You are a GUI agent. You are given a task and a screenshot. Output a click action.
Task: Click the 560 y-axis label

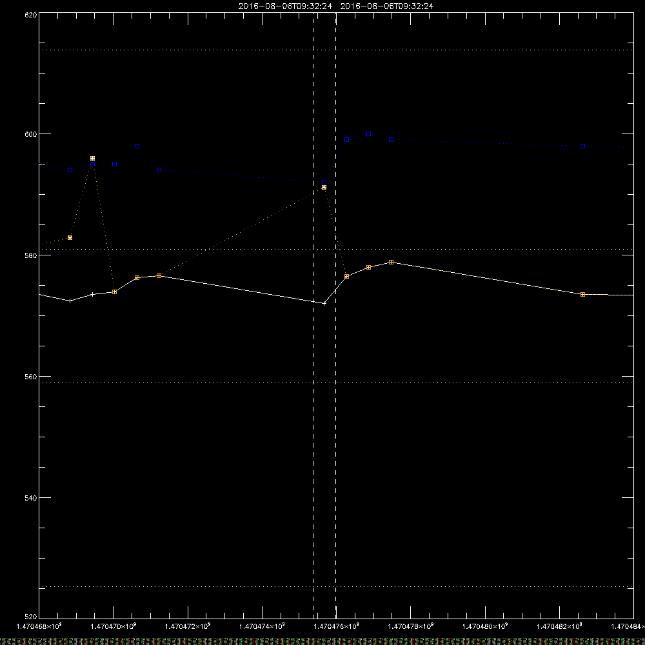tap(31, 377)
